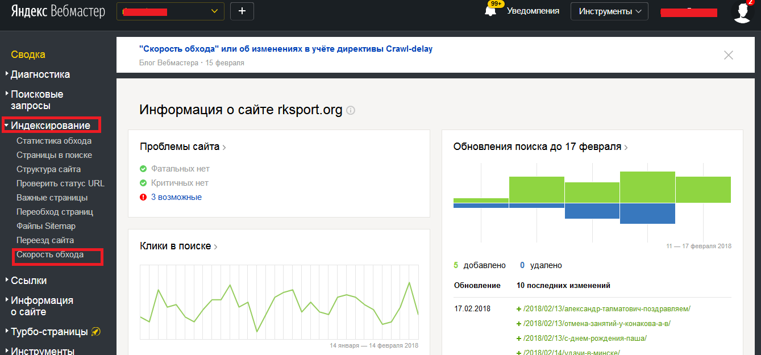Open the удачи-в-минске link

pyautogui.click(x=571, y=352)
